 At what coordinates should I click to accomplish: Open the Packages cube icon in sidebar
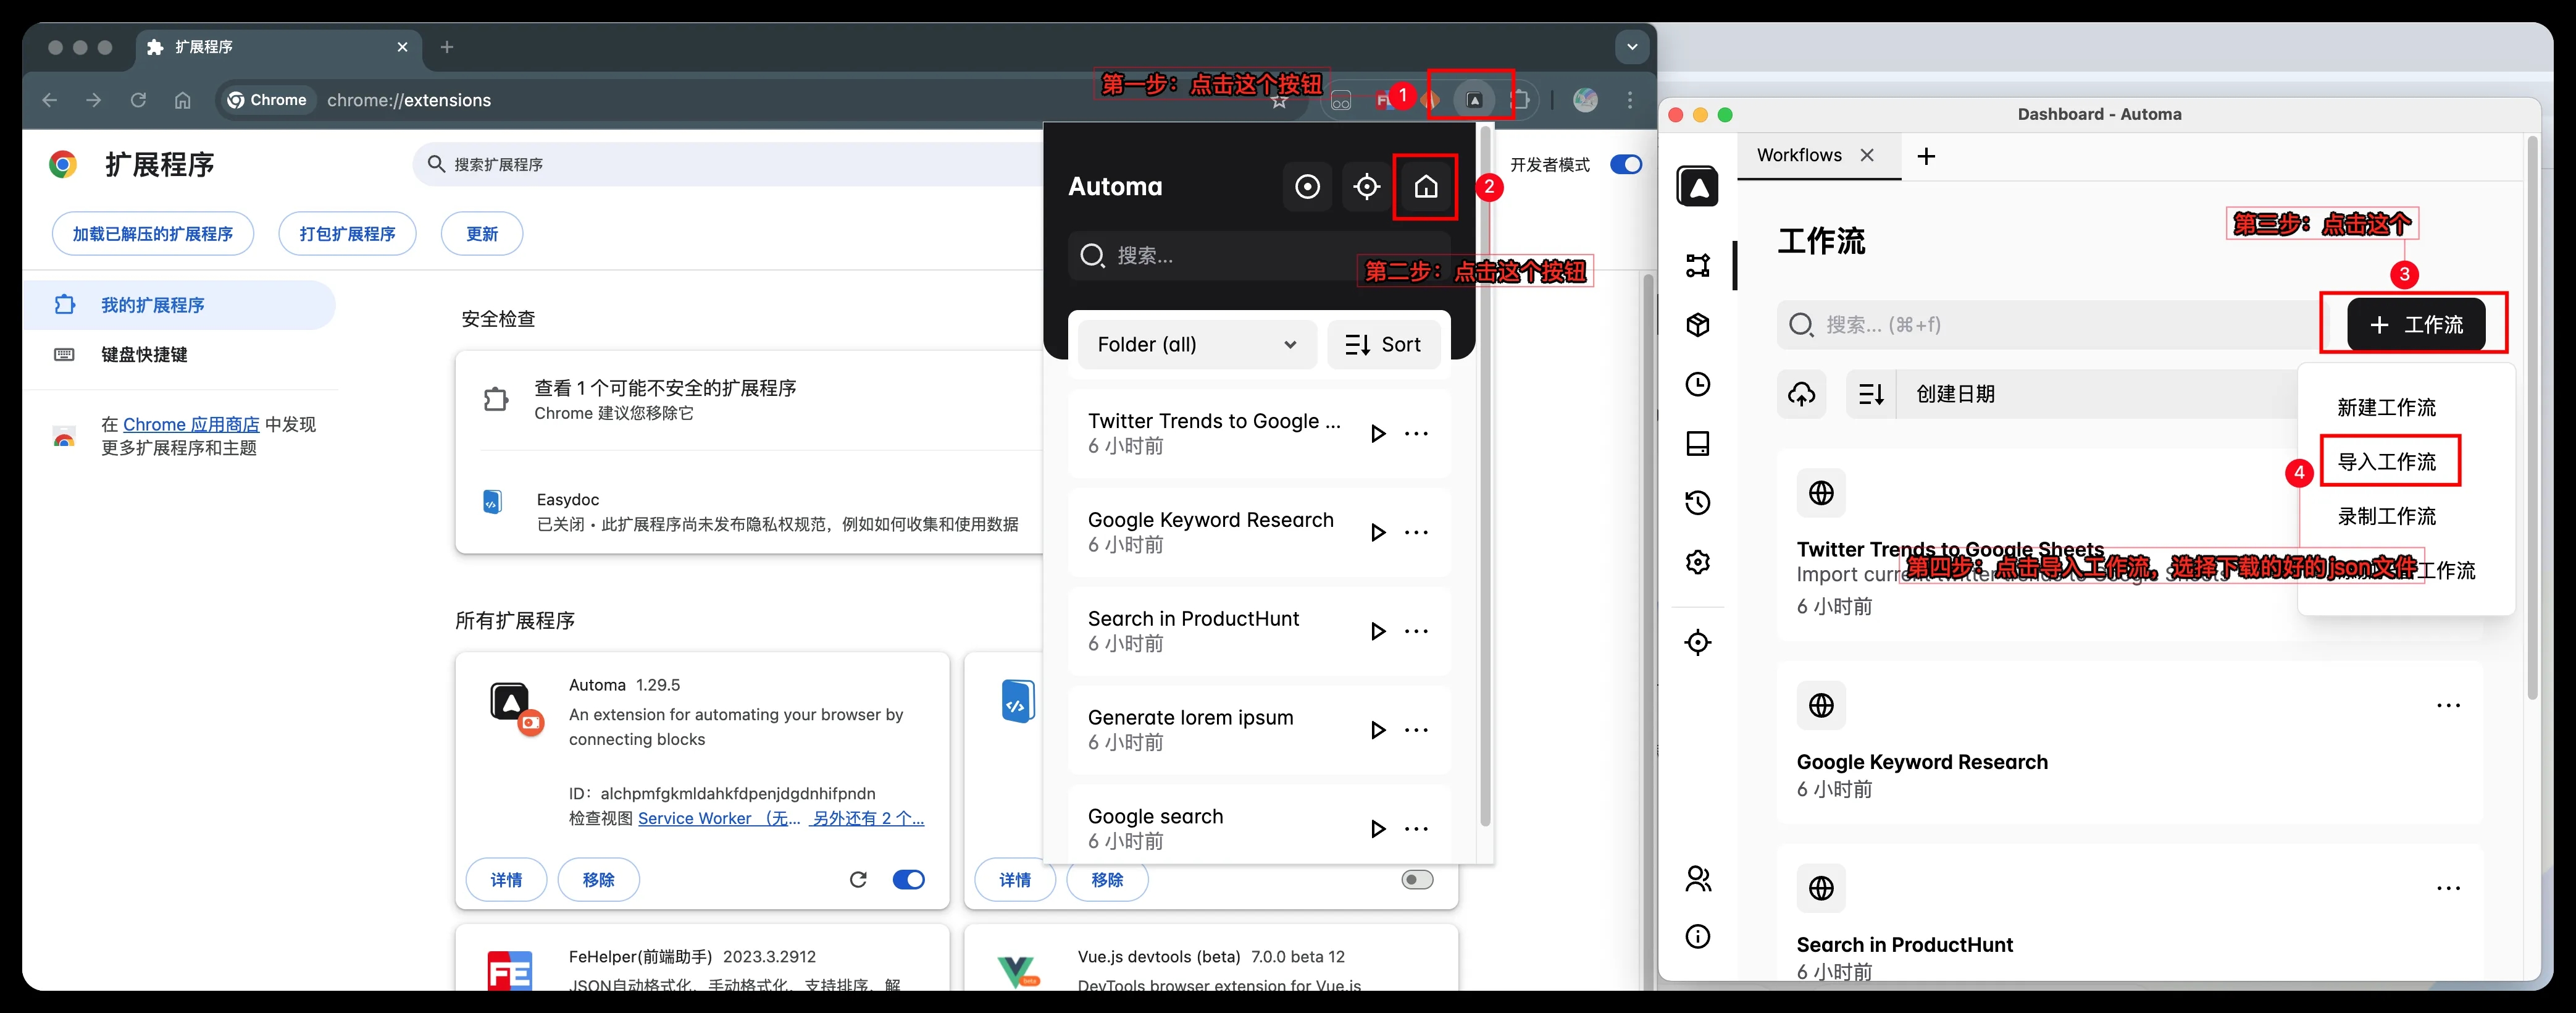coord(1697,325)
